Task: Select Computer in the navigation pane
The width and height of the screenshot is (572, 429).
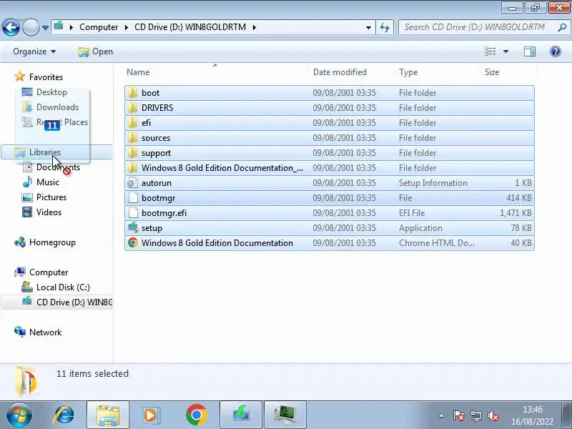Action: [x=41, y=272]
